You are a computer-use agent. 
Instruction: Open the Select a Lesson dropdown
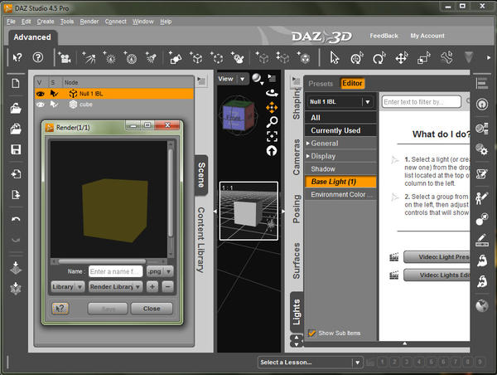(311, 363)
